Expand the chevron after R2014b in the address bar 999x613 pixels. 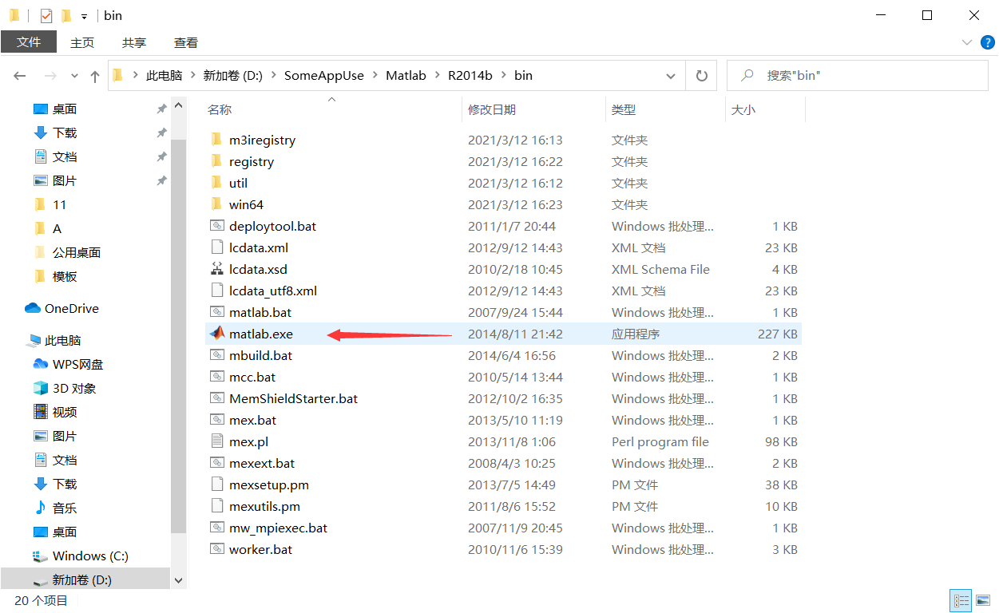click(x=503, y=76)
